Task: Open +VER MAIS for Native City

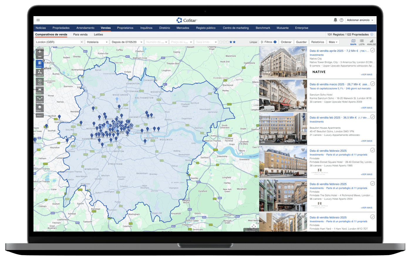Action: (366, 75)
